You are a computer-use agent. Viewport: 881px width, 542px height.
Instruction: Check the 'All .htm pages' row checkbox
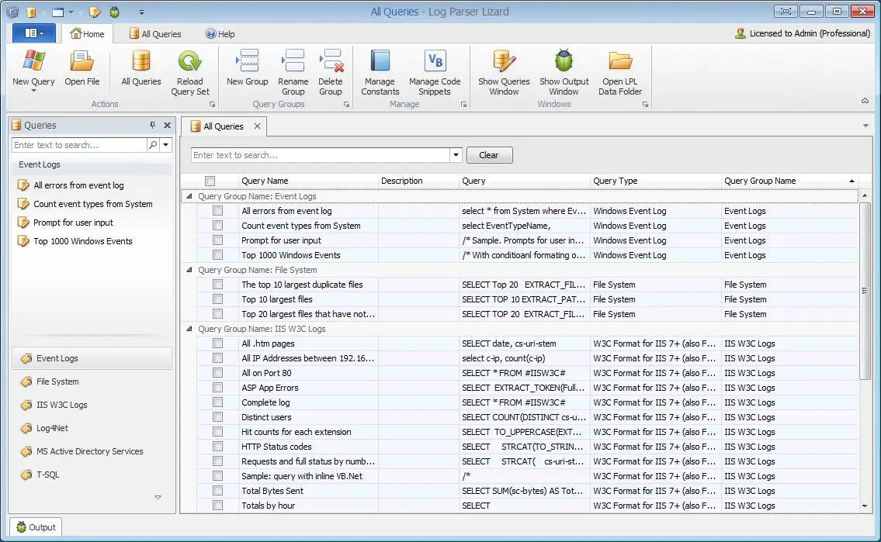(217, 343)
